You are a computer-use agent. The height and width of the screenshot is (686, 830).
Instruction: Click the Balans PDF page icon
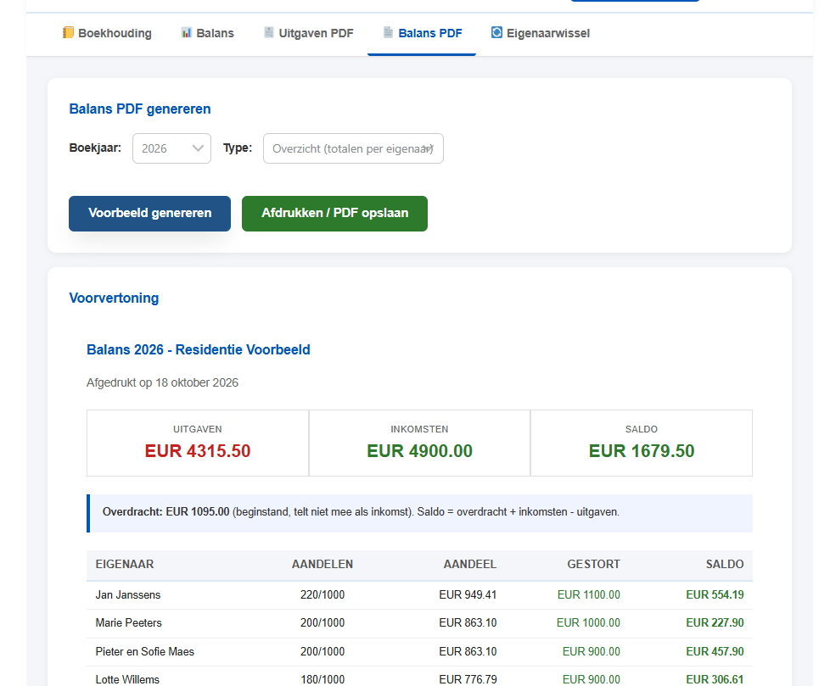point(388,33)
